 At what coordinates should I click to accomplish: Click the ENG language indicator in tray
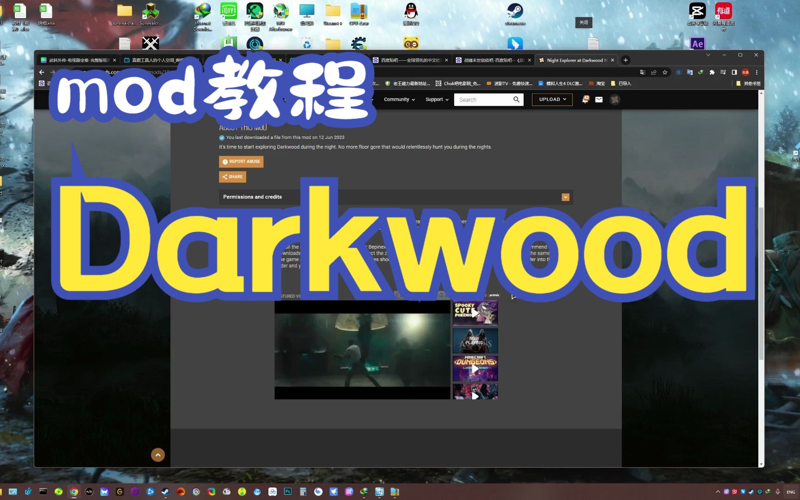click(x=791, y=492)
